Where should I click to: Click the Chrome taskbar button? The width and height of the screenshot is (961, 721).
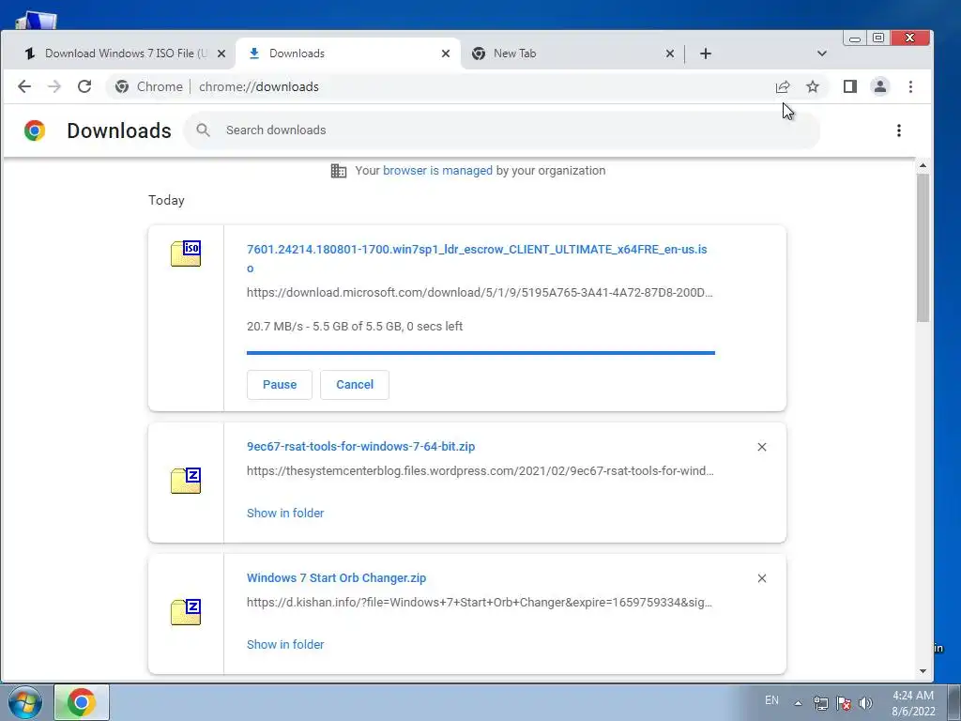pyautogui.click(x=82, y=702)
